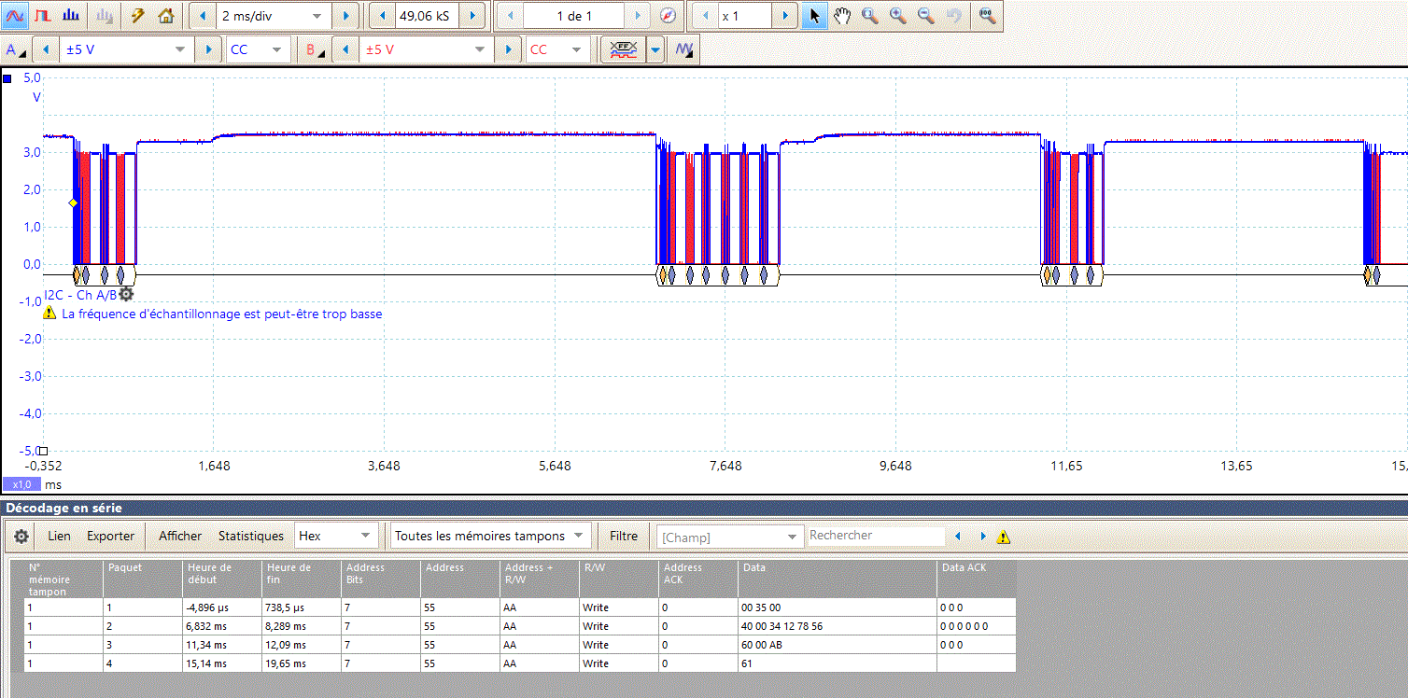The image size is (1408, 698).
Task: Click the zoom to 100% icon
Action: click(x=987, y=16)
